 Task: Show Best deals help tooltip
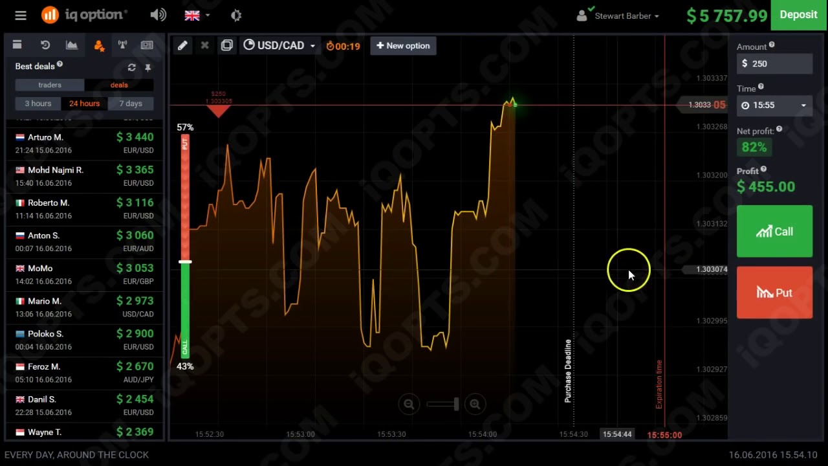point(60,64)
